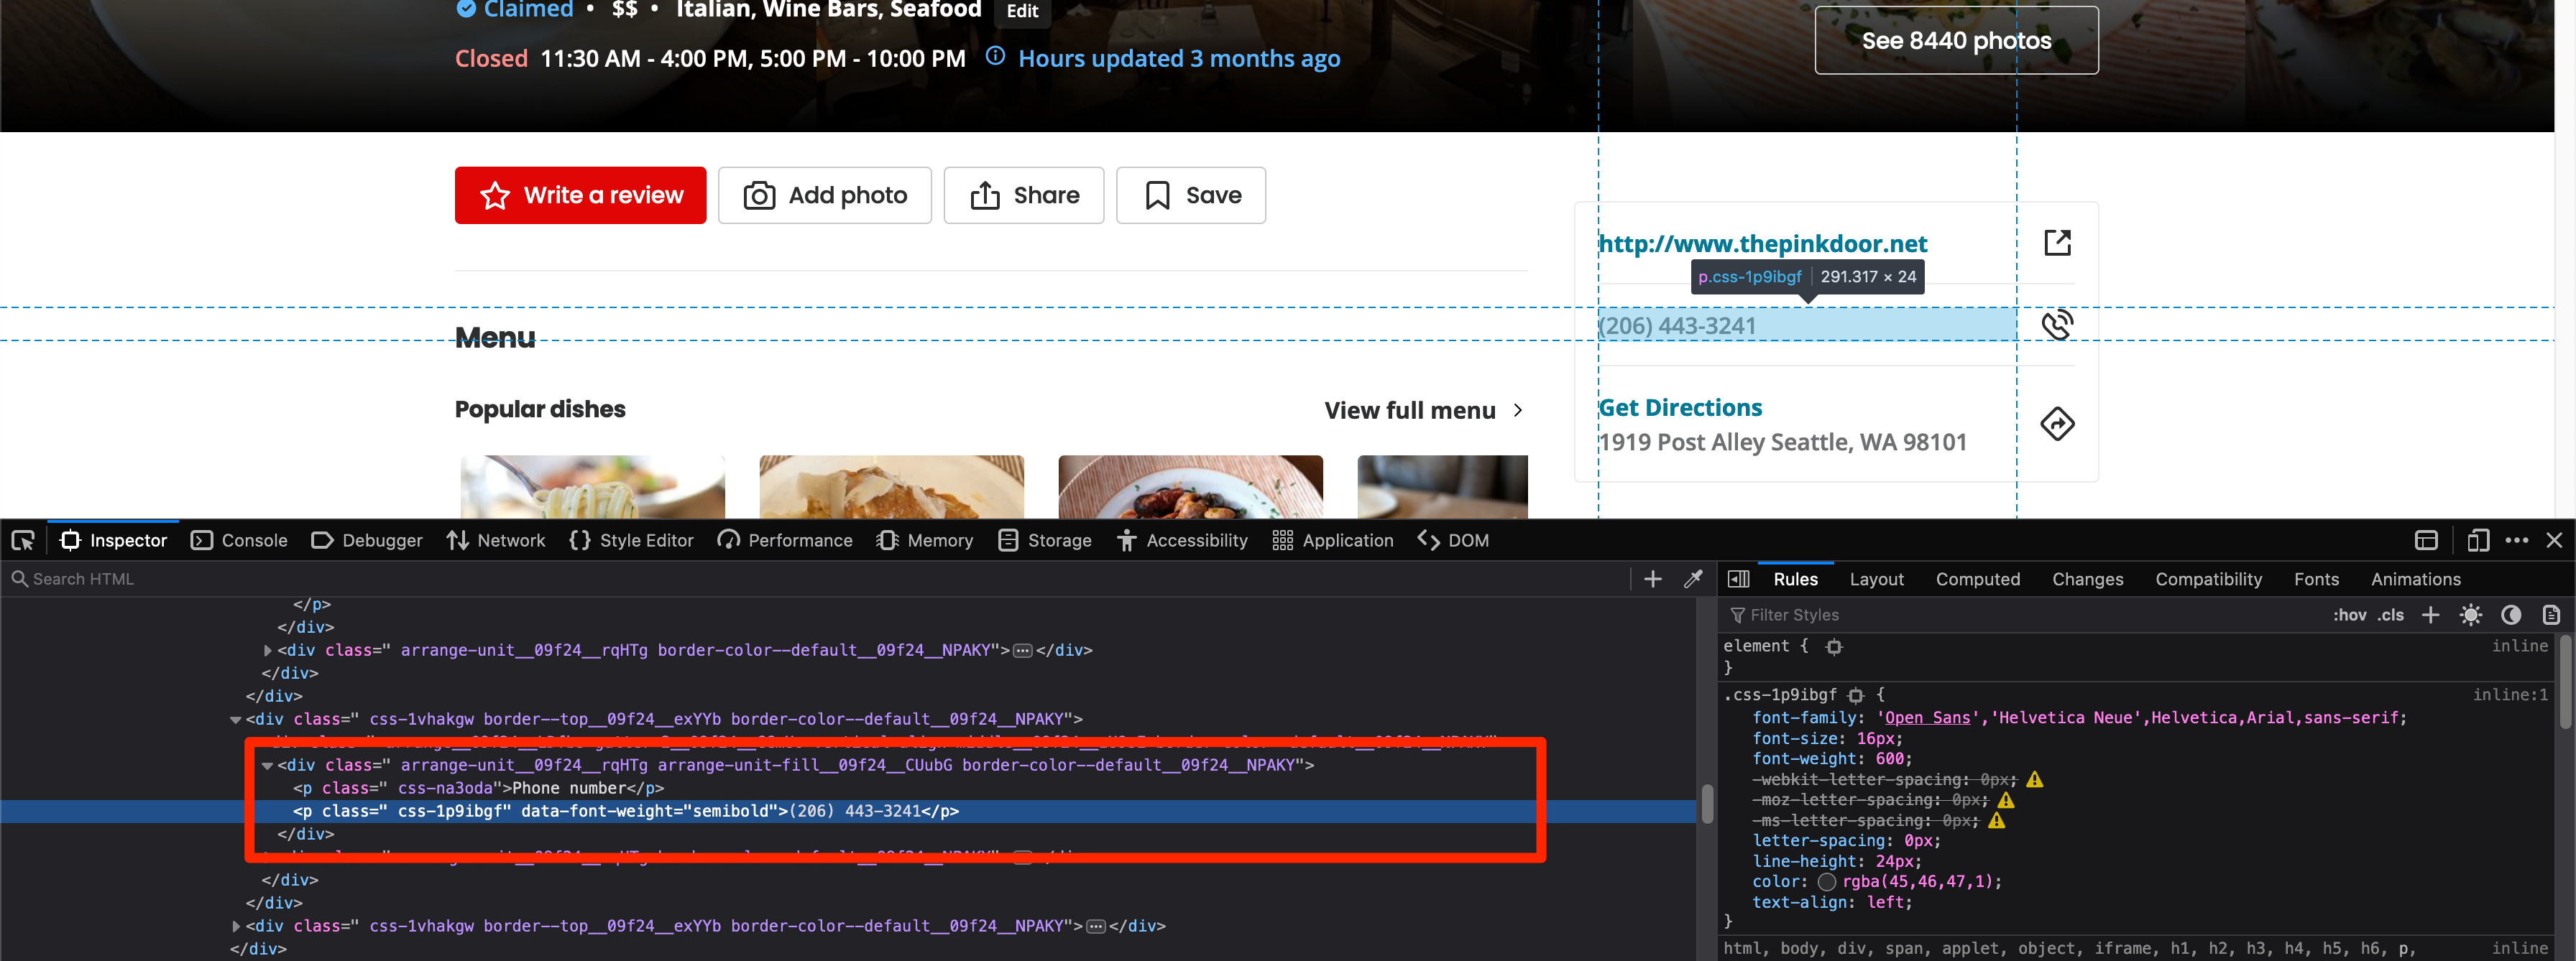Toggle responsive design mode
The image size is (2576, 961).
pos(2478,540)
